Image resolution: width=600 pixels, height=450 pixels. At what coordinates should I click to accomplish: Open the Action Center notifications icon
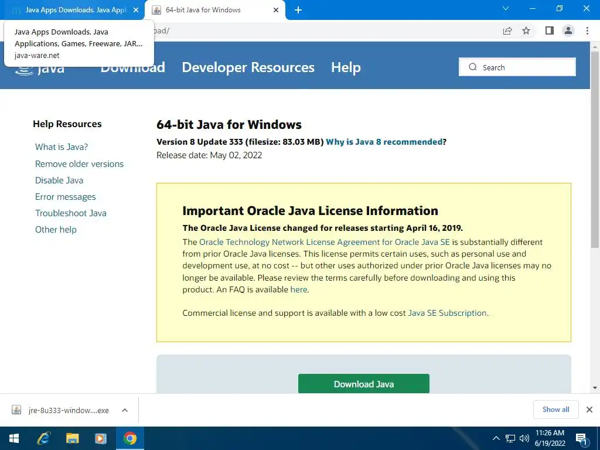(x=581, y=439)
